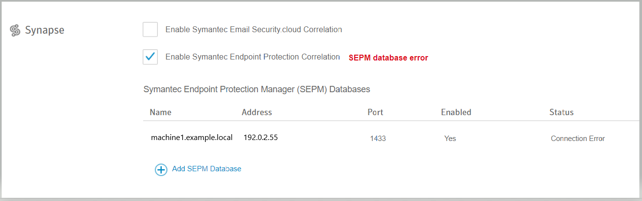Click the Status column header

coord(561,112)
